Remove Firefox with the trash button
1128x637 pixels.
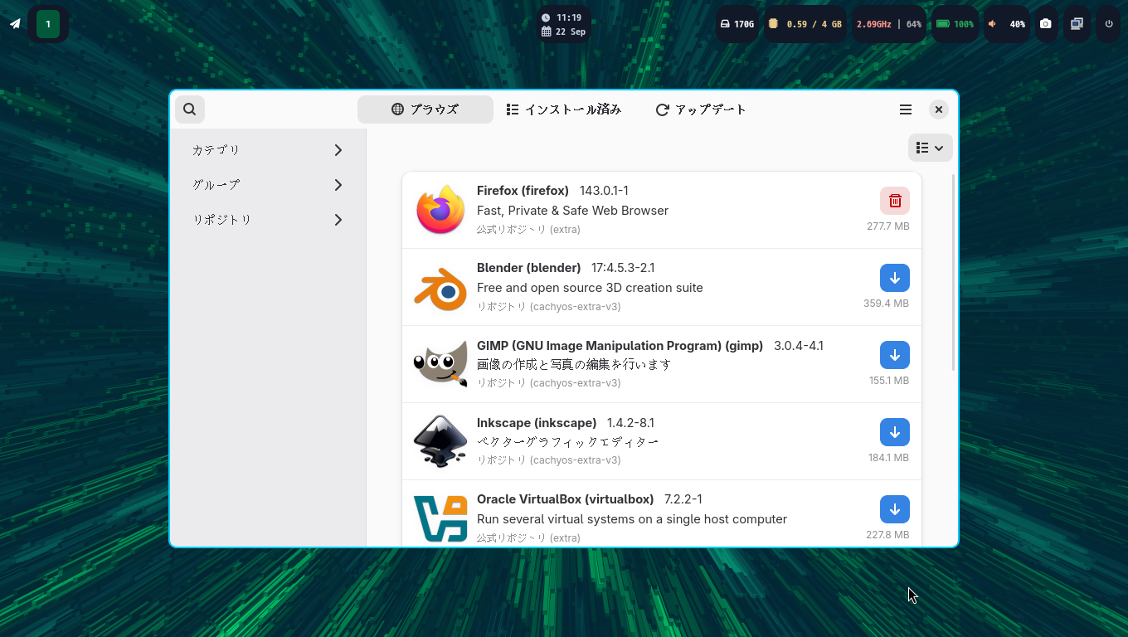click(x=895, y=201)
